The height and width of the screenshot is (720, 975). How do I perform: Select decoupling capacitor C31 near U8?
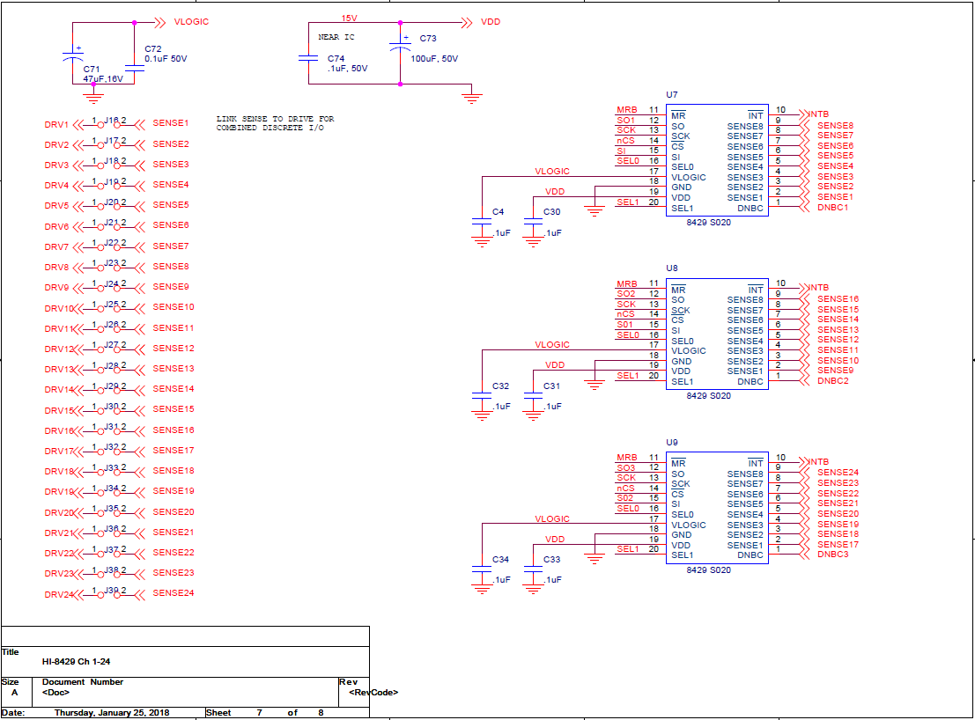pyautogui.click(x=533, y=394)
